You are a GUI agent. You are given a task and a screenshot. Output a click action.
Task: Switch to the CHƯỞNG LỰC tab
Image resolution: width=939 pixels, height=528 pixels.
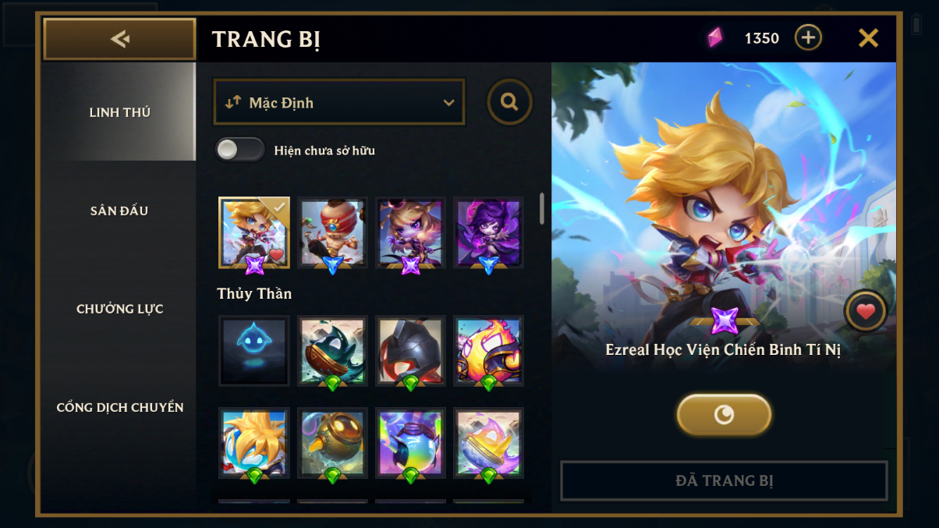pos(119,309)
